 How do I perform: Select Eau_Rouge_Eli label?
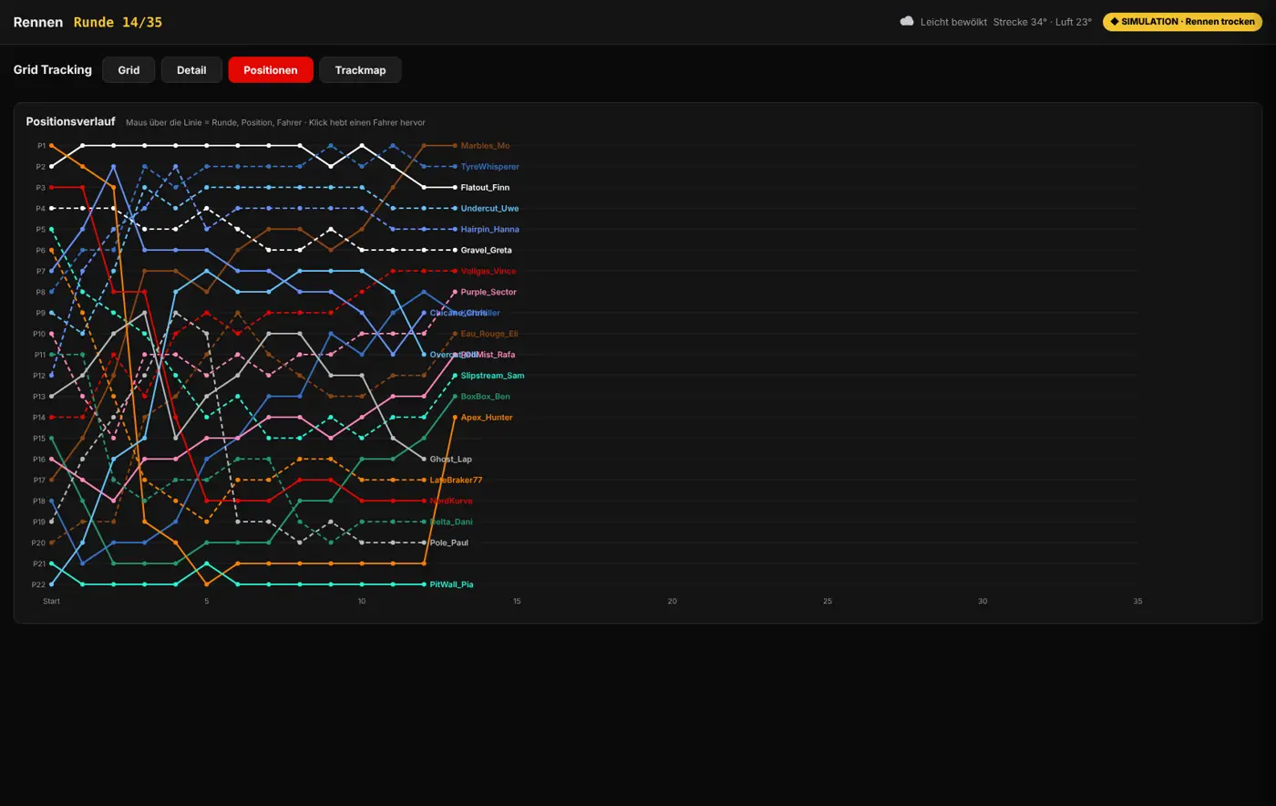489,334
